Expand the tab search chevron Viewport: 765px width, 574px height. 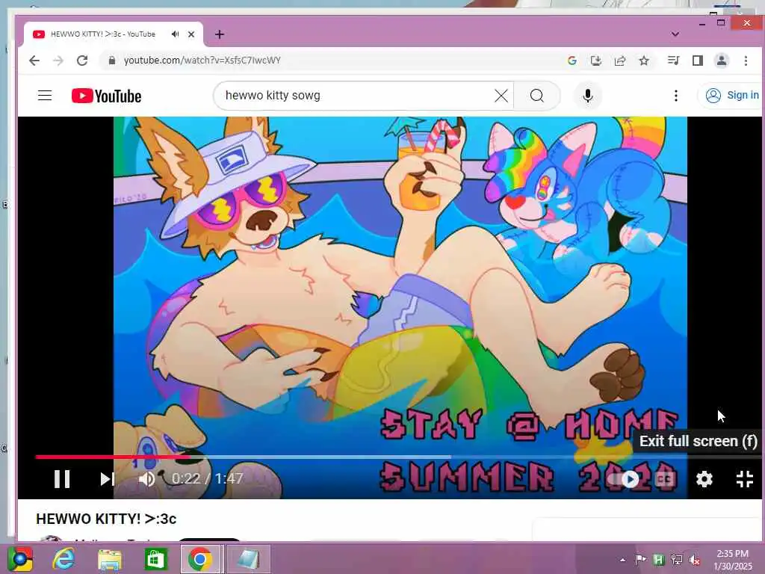tap(675, 34)
